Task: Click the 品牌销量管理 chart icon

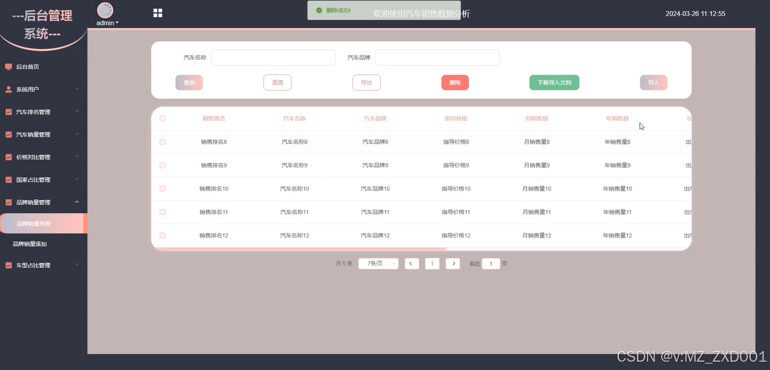Action: [8, 202]
